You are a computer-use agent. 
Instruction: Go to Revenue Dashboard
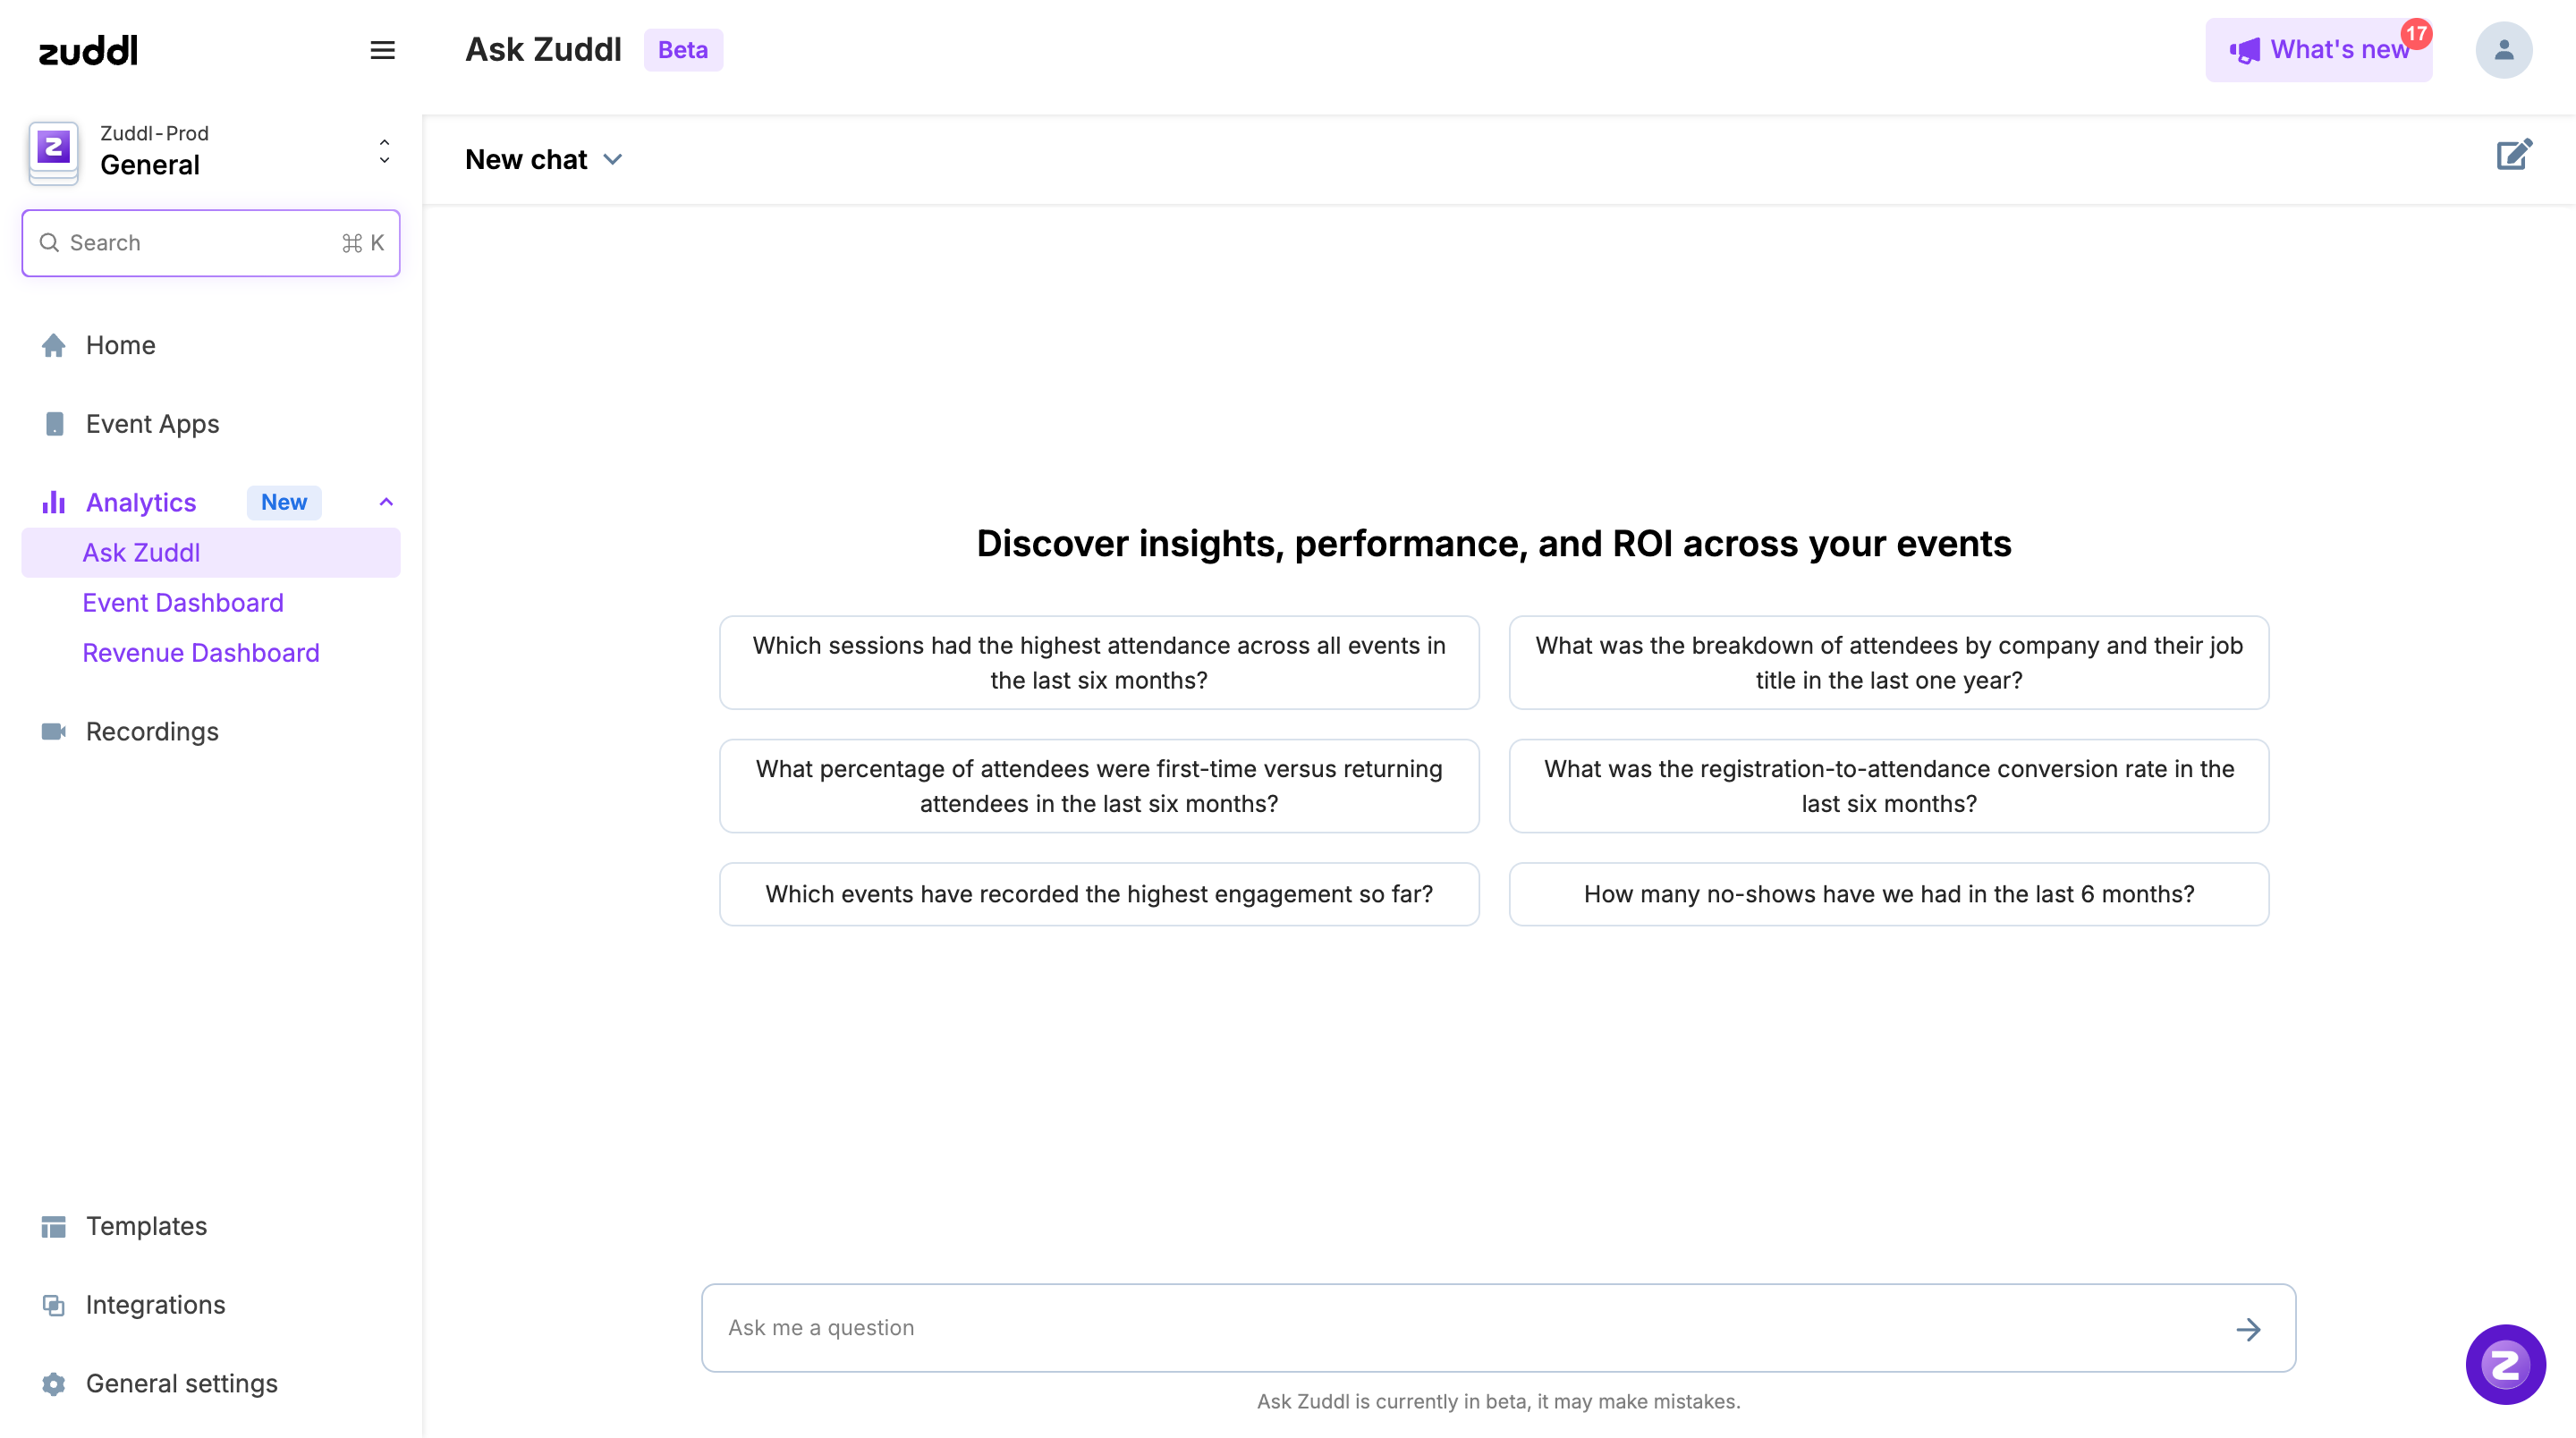tap(201, 653)
